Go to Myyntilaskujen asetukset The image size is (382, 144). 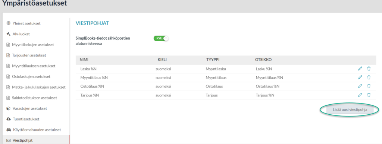coord(33,45)
